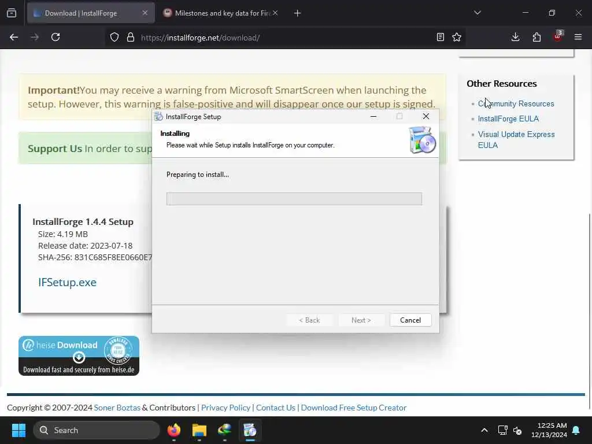List all tabs dropdown arrow
This screenshot has width=592, height=444.
coord(478,13)
